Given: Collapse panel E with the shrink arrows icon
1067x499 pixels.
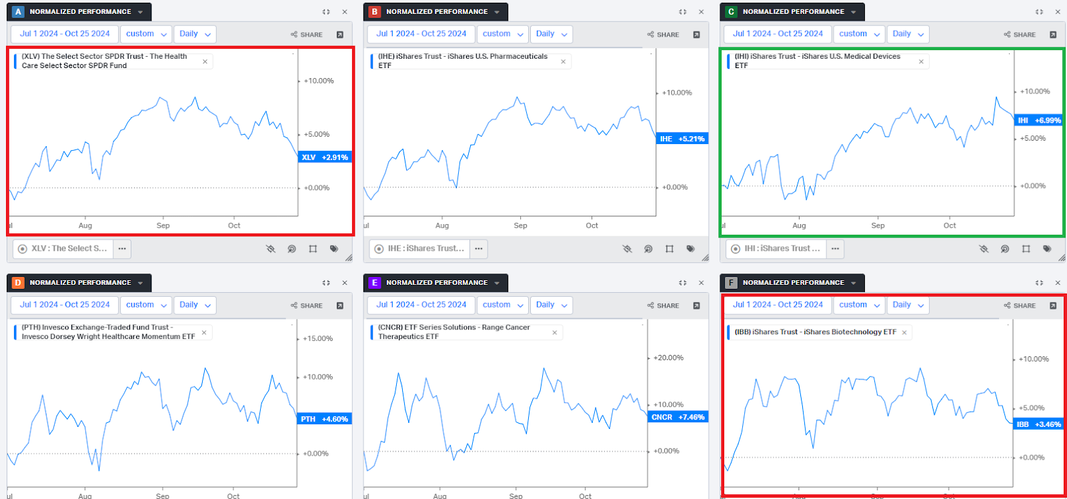Looking at the screenshot, I should [x=683, y=283].
